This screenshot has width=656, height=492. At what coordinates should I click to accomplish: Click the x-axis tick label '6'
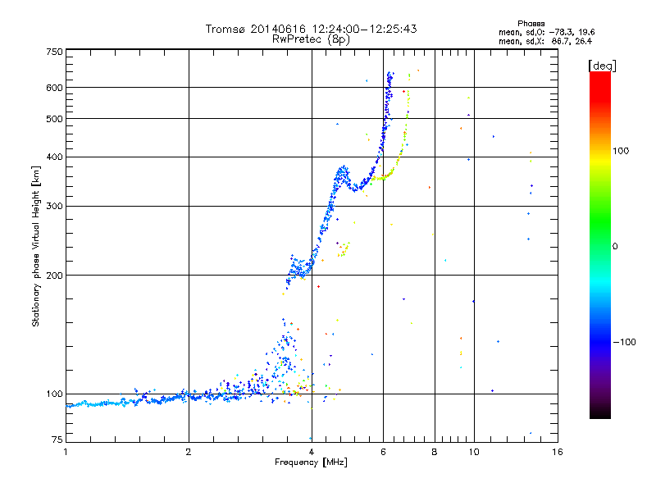[x=383, y=452]
